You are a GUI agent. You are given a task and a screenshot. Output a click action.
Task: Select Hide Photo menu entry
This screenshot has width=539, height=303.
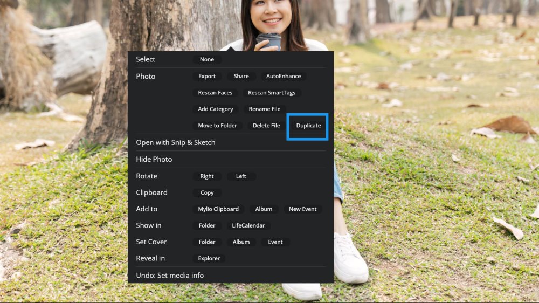click(231, 159)
